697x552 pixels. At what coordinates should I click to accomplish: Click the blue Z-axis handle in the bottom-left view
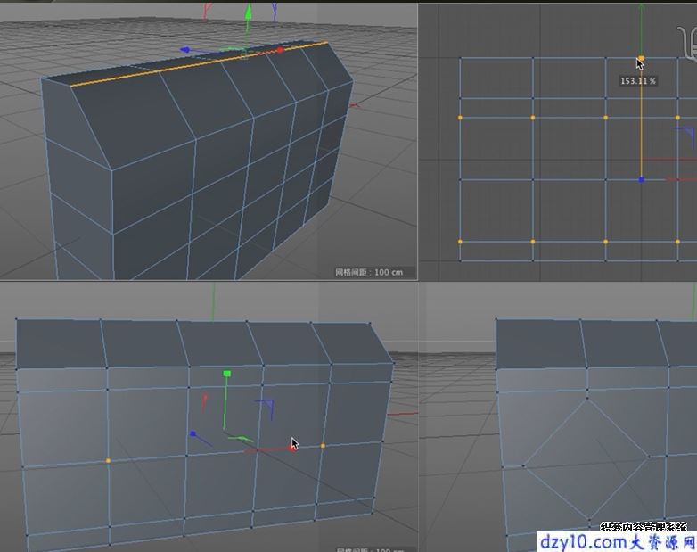[193, 433]
